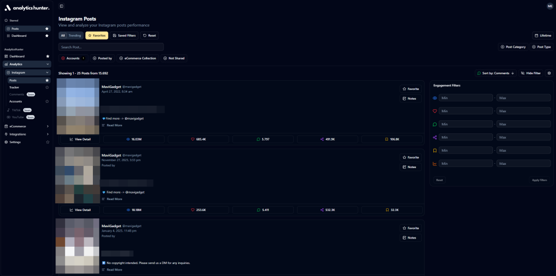
Task: Open Settings in the sidebar
Action: pyautogui.click(x=15, y=142)
